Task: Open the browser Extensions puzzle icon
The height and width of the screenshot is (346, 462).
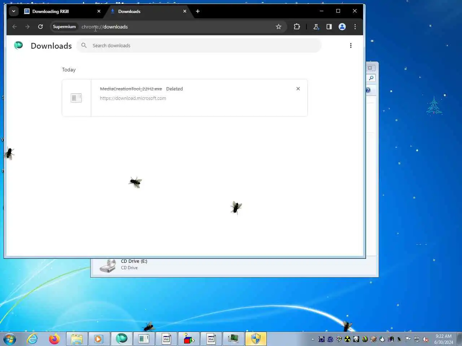Action: click(x=297, y=27)
